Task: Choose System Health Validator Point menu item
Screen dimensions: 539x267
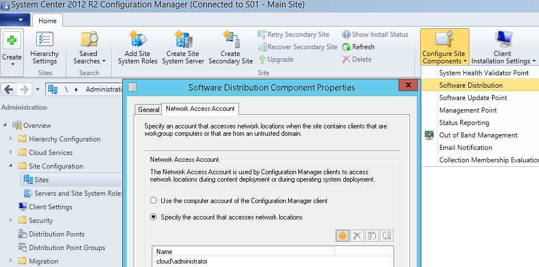Action: point(484,73)
